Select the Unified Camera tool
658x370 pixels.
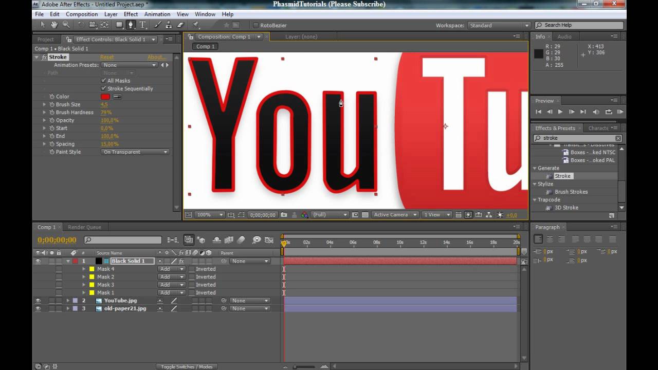(93, 25)
